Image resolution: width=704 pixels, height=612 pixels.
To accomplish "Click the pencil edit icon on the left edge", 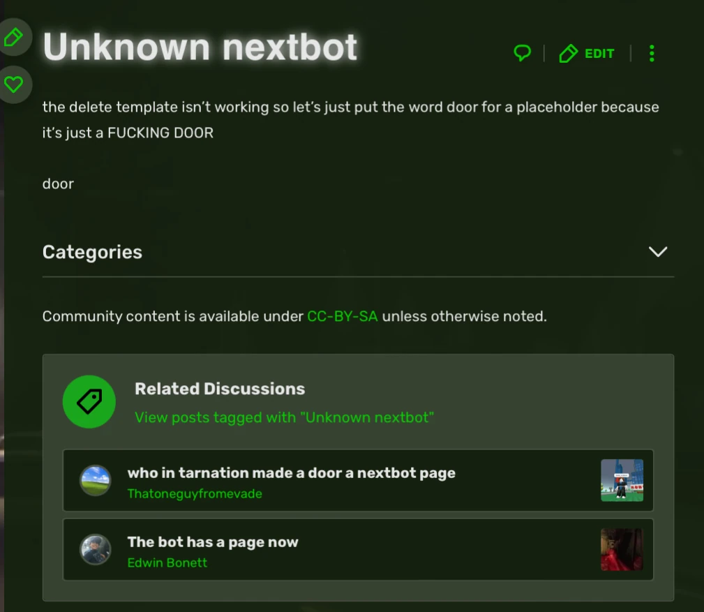I will tap(14, 38).
